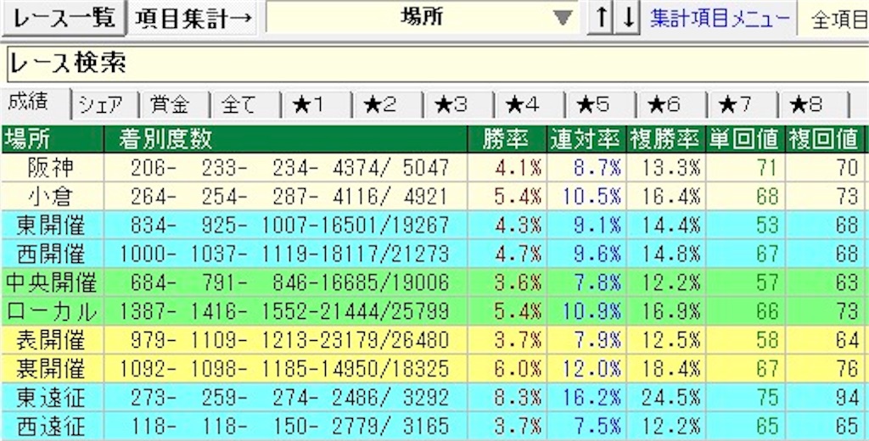Viewport: 869px width, 441px height.
Task: Click 東開催 record ending 16501/19267
Action: click(290, 226)
